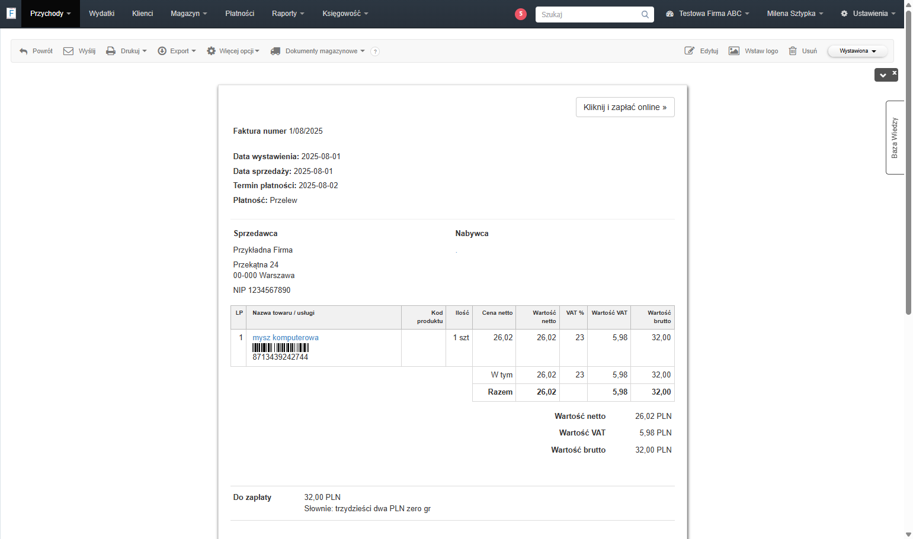Screen dimensions: 913x539
Task: Open the Milena Sztypka user menu
Action: [795, 14]
